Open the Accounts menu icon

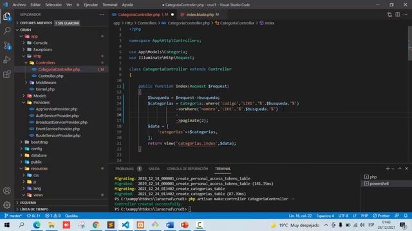(7, 191)
